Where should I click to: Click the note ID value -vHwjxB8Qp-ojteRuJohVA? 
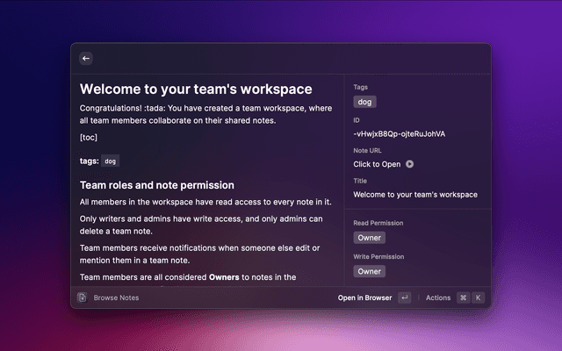(x=399, y=133)
